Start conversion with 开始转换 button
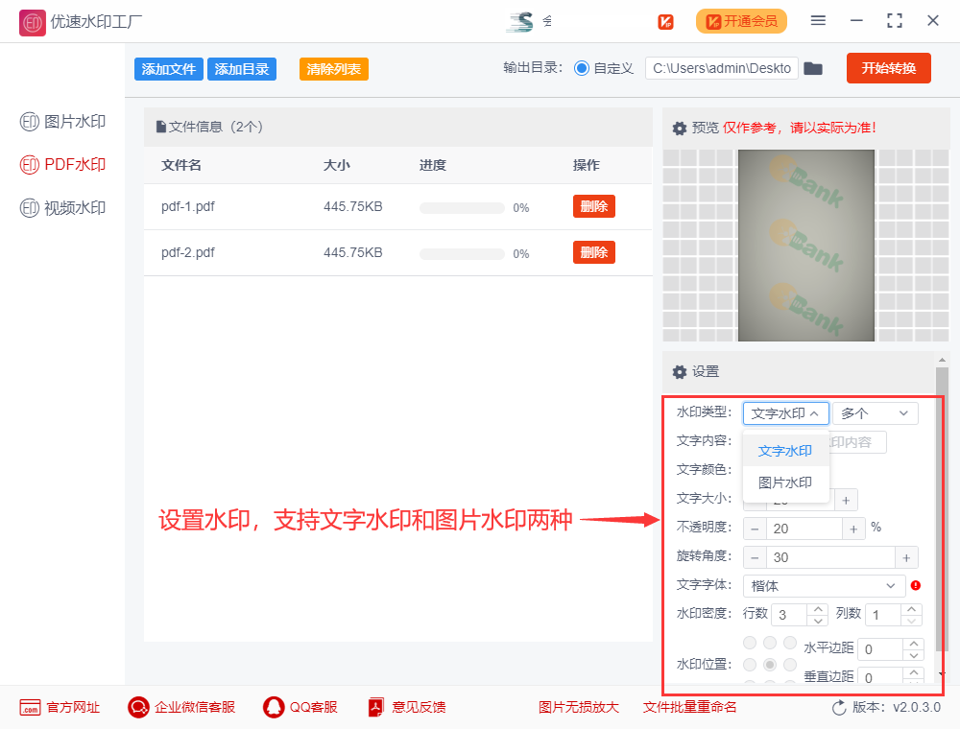Image resolution: width=960 pixels, height=729 pixels. point(889,68)
